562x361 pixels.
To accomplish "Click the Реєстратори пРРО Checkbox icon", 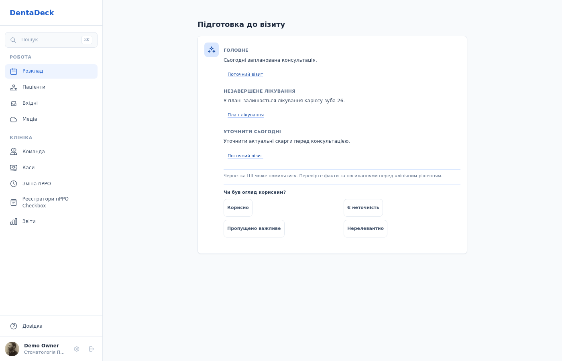I will click(x=14, y=203).
